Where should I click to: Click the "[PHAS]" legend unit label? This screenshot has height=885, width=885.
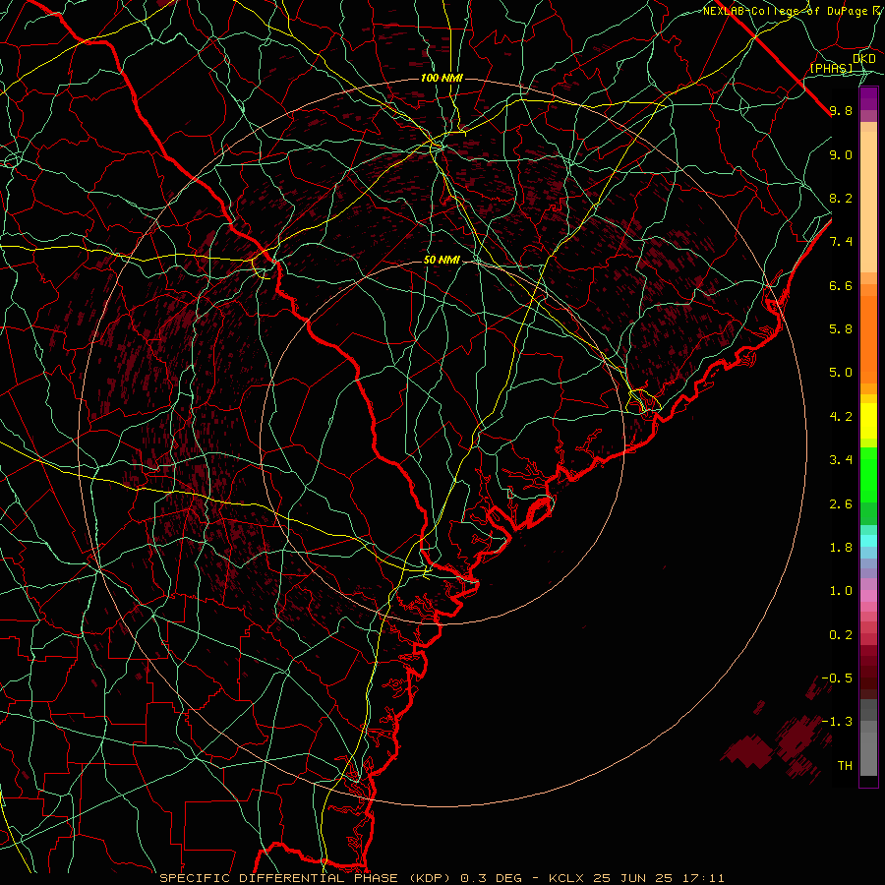click(x=831, y=68)
